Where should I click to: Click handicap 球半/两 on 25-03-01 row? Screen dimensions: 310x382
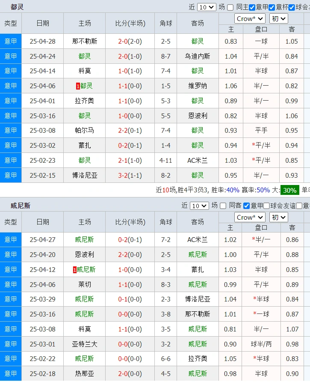click(x=261, y=344)
